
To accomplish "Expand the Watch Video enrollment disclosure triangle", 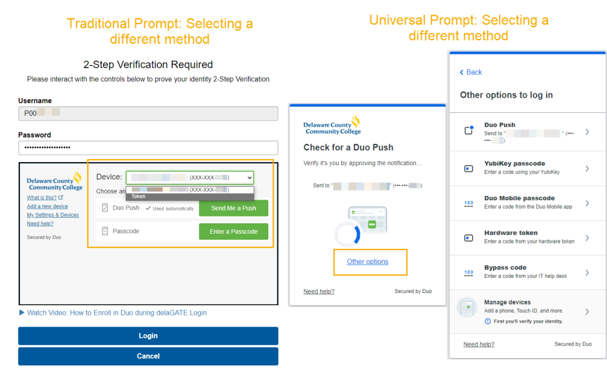I will pyautogui.click(x=22, y=312).
